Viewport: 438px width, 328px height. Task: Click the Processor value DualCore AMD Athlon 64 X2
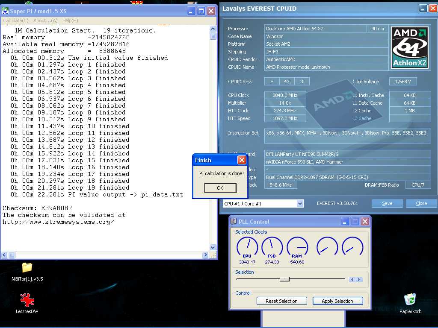[315, 29]
